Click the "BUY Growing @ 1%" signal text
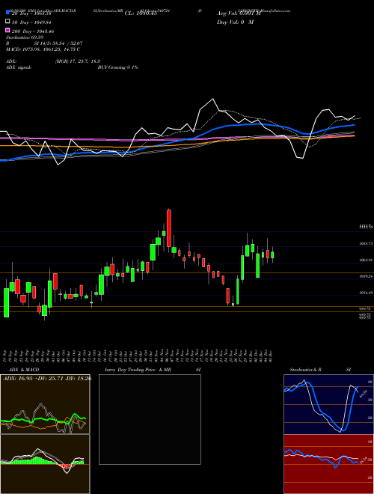The height and width of the screenshot is (494, 374). pos(117,67)
